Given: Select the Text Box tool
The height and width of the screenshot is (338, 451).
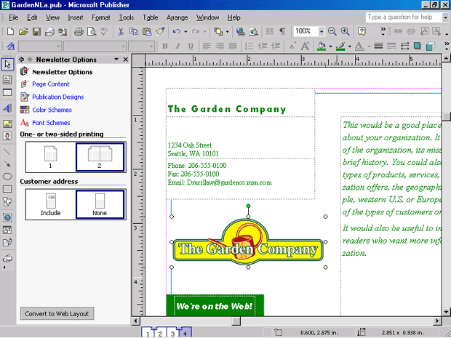Looking at the screenshot, I should [x=7, y=80].
